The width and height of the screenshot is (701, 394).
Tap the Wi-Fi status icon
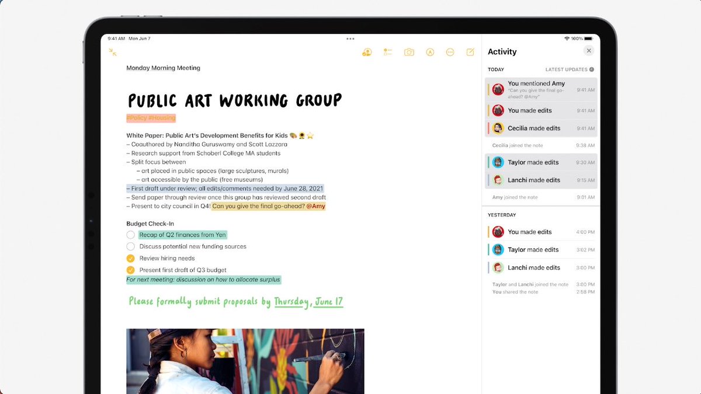pyautogui.click(x=567, y=39)
